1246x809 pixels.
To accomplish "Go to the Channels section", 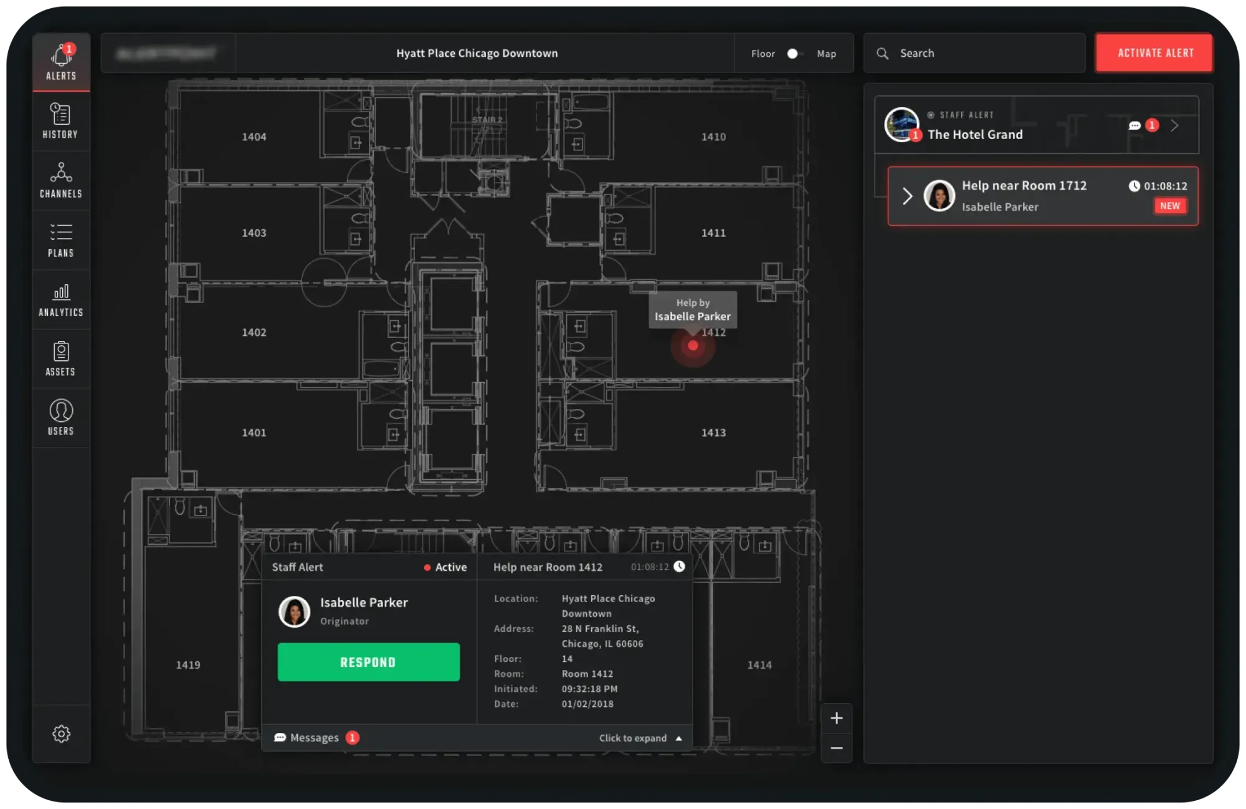I will click(61, 180).
